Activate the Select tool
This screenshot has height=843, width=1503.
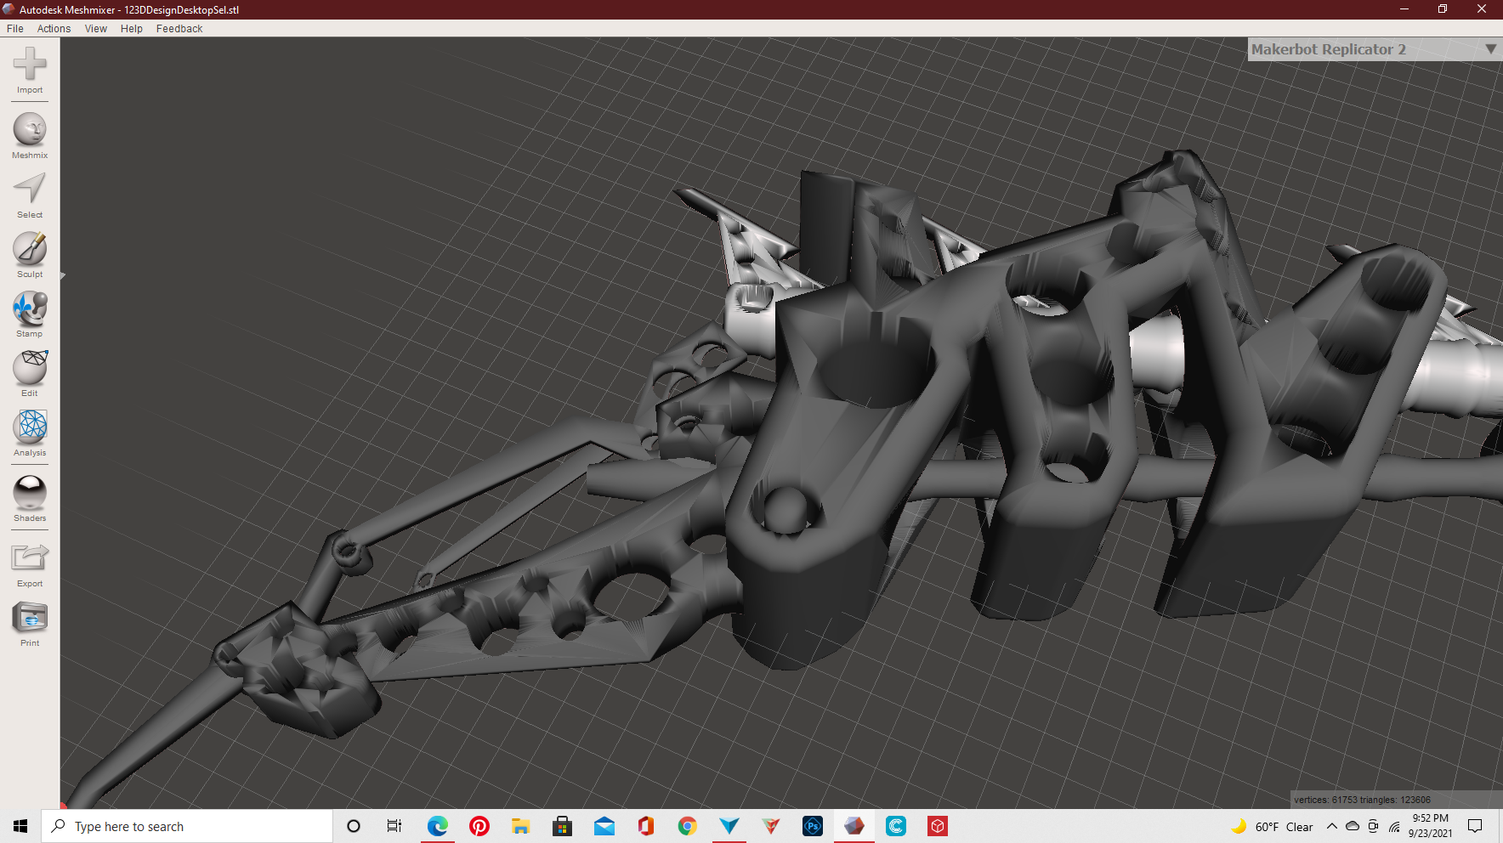[30, 189]
